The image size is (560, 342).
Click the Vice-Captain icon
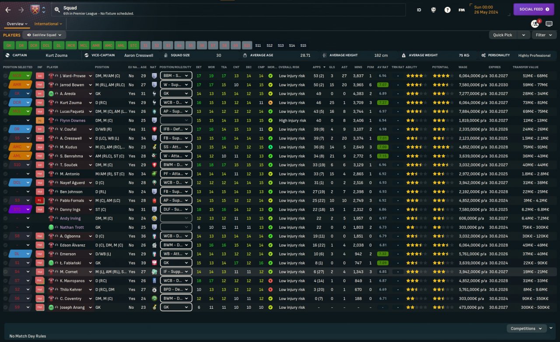[87, 56]
